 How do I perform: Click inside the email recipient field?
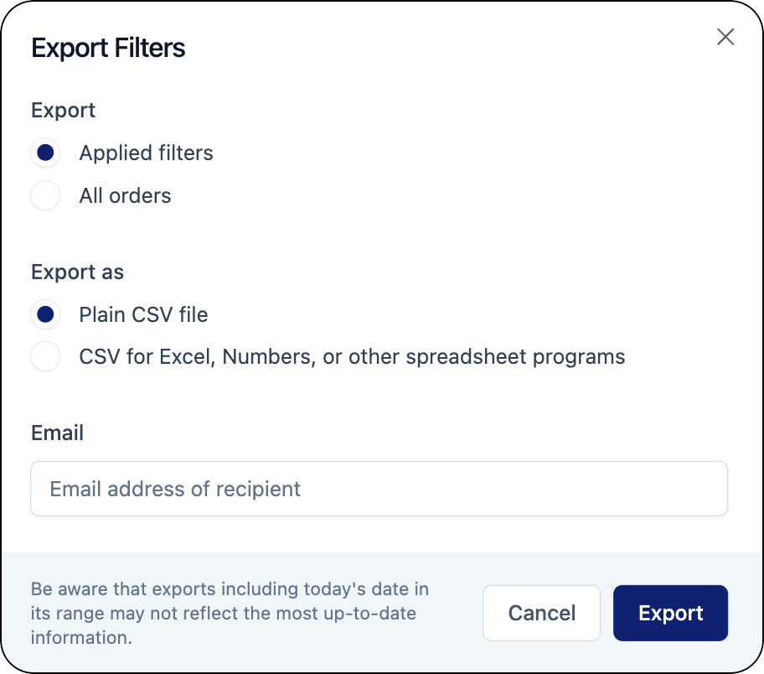click(379, 488)
